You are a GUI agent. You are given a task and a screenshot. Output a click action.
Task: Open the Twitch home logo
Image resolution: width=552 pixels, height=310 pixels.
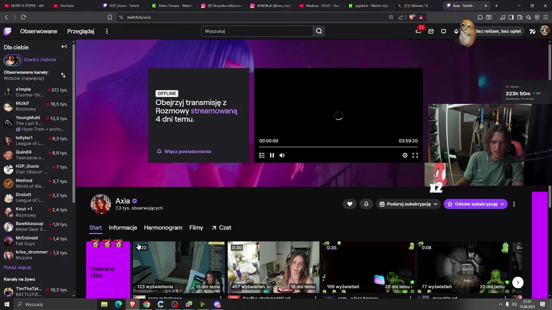pyautogui.click(x=7, y=31)
